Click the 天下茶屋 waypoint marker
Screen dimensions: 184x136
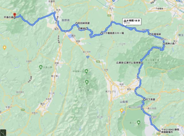coord(144,100)
